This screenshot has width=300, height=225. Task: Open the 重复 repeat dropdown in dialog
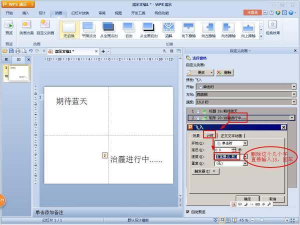(245, 163)
